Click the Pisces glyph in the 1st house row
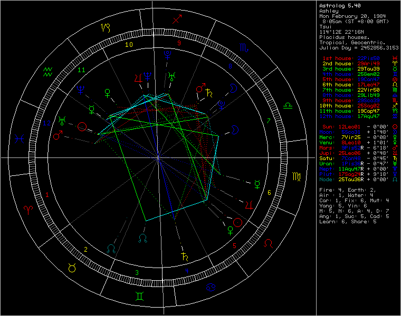401x316 pixels. [395, 58]
